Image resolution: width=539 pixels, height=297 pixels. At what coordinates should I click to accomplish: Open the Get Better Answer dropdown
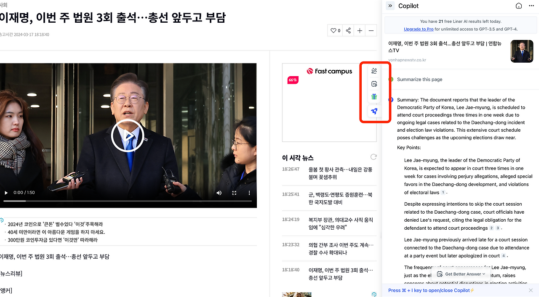pos(460,274)
